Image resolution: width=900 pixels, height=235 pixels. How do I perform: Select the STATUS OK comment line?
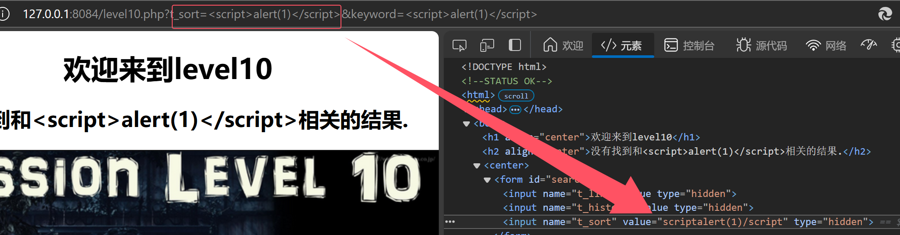[x=507, y=81]
